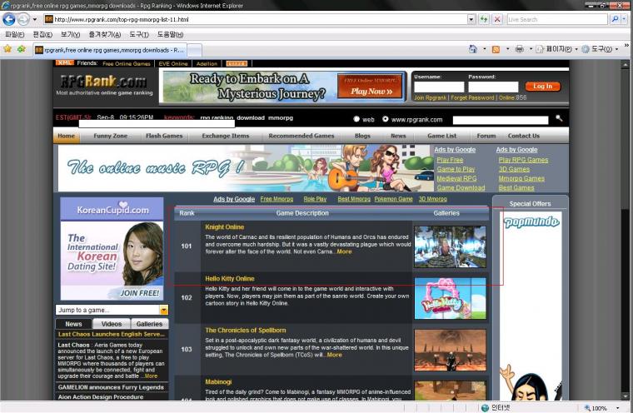Follow the Free Online Games friend link
This screenshot has width=633, height=413.
(x=127, y=64)
